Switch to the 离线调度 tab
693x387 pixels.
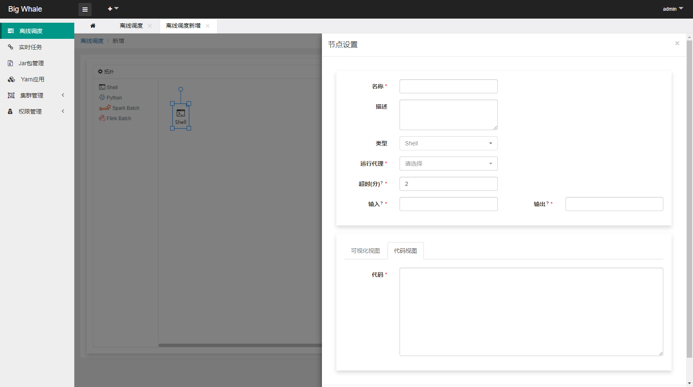click(131, 26)
